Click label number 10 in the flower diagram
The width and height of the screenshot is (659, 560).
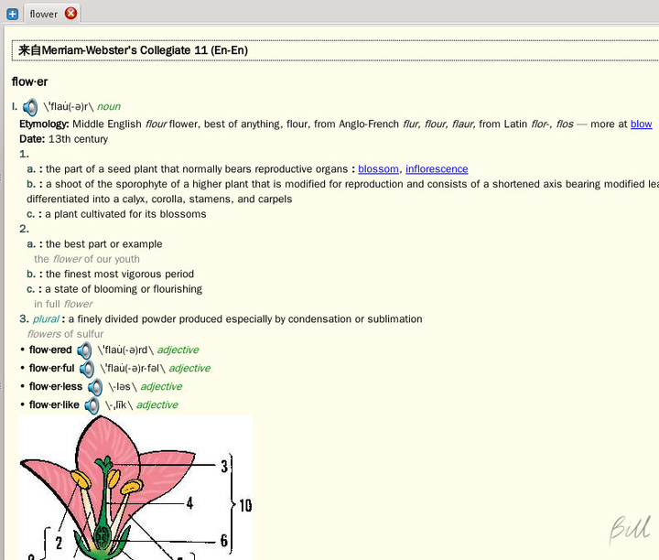point(244,505)
